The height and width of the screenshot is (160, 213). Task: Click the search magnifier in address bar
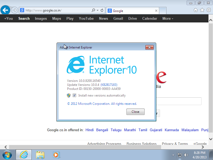coord(93,10)
